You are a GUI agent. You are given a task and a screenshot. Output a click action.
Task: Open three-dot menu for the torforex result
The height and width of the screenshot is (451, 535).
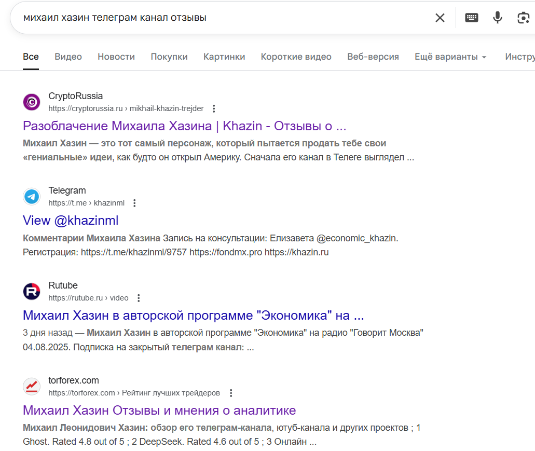[230, 393]
